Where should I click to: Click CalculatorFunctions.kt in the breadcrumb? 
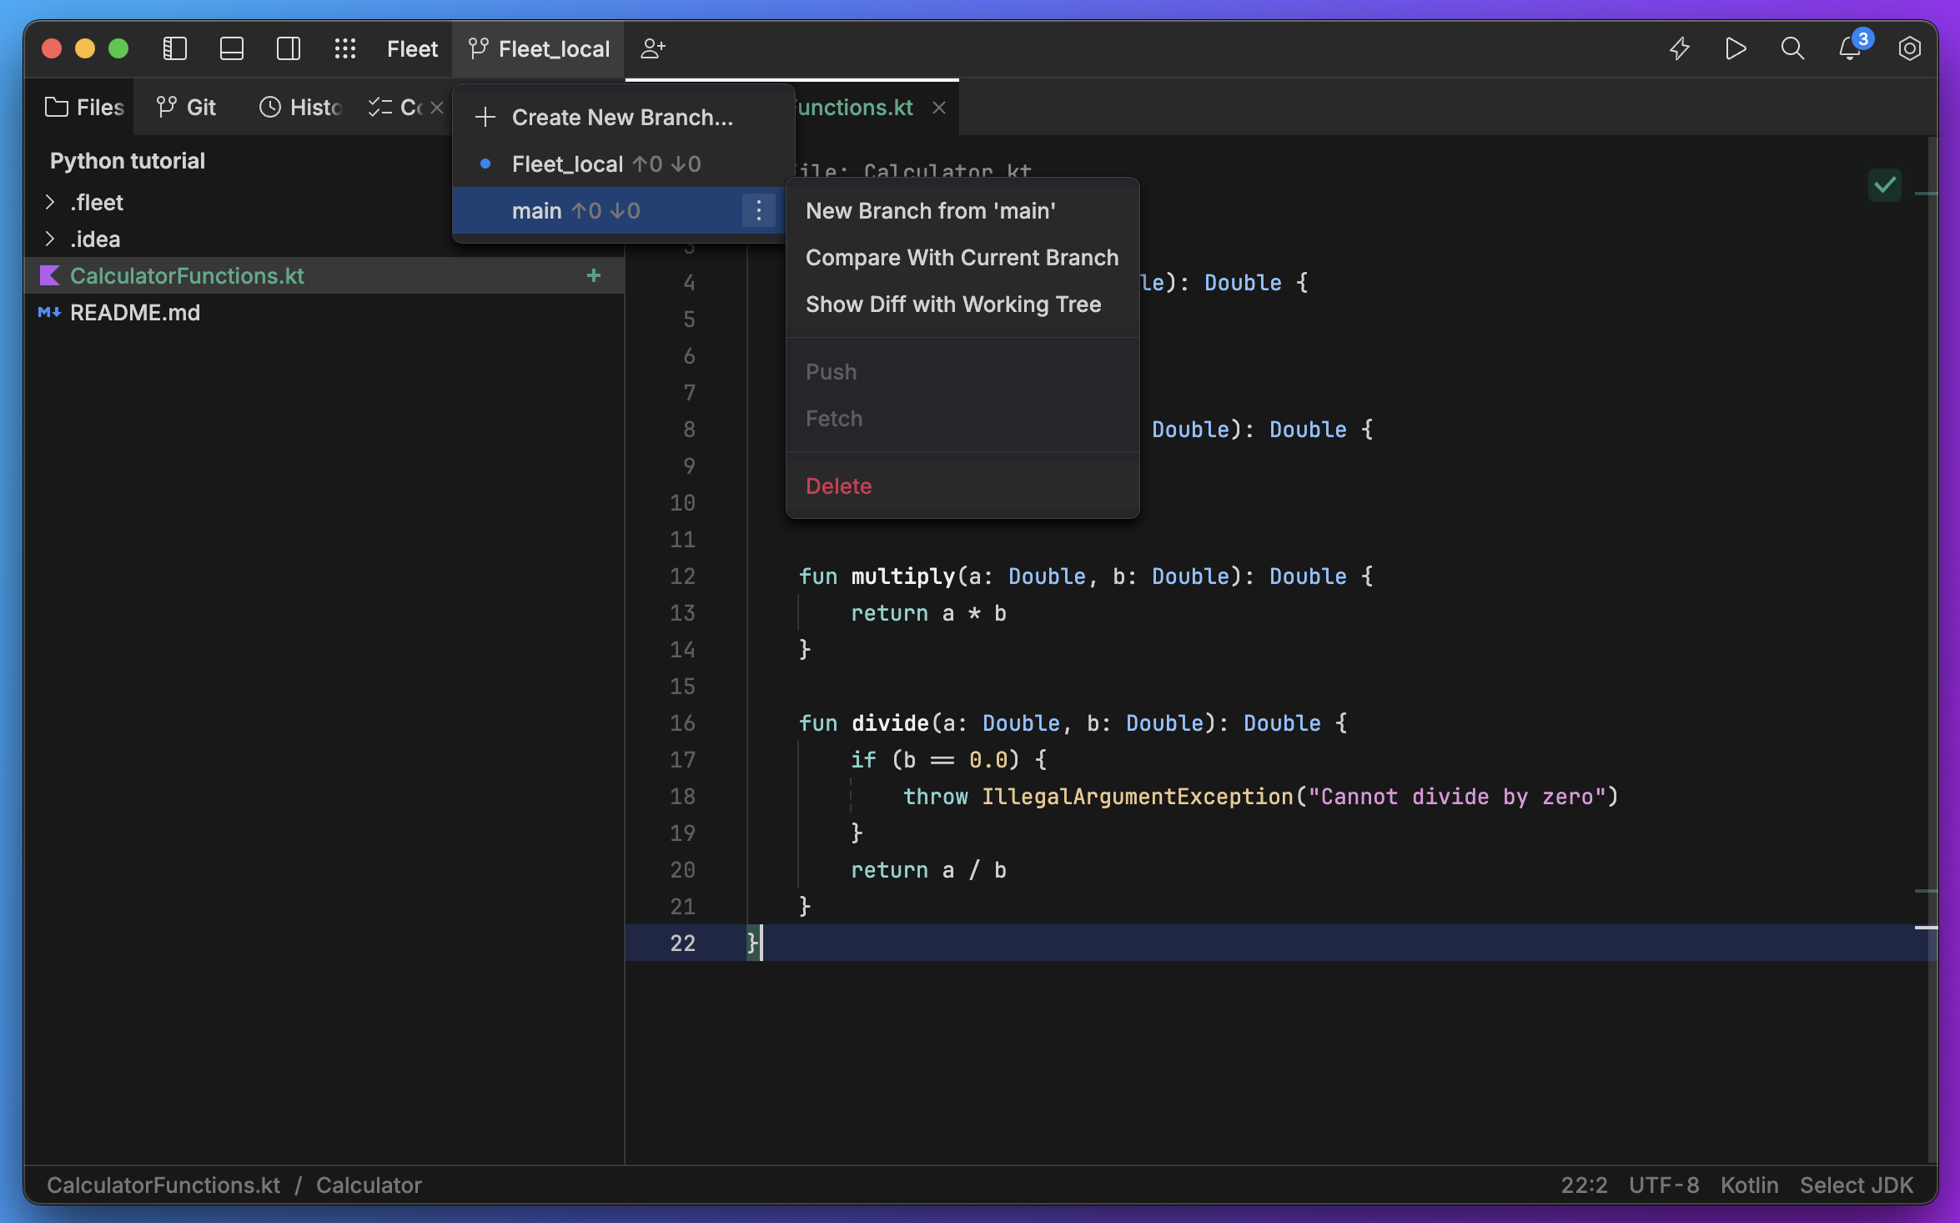coord(163,1185)
